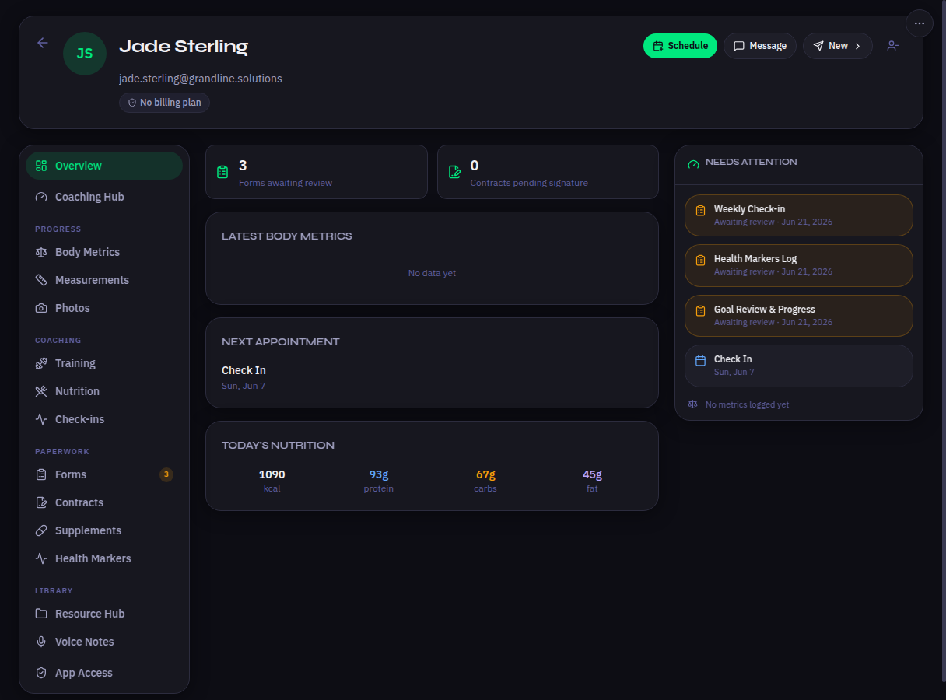Open Goal Review & Progress attention item
946x700 pixels.
coord(799,316)
